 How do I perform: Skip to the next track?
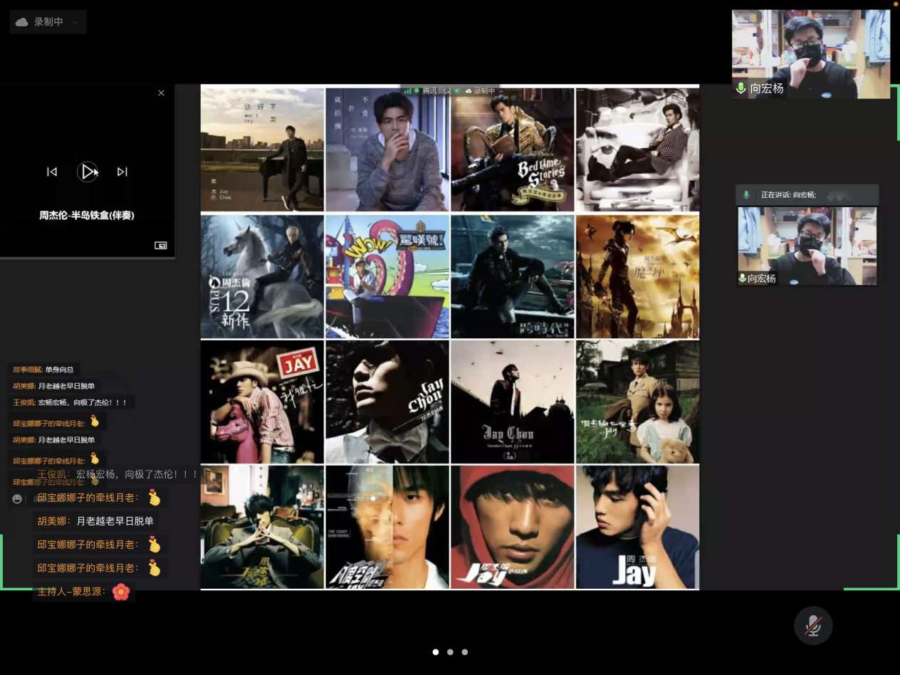tap(122, 172)
